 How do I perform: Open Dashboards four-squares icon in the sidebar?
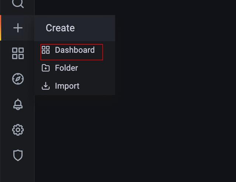tap(18, 53)
